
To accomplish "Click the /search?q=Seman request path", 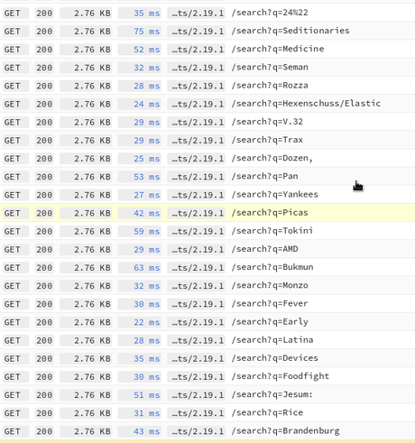I will [270, 67].
